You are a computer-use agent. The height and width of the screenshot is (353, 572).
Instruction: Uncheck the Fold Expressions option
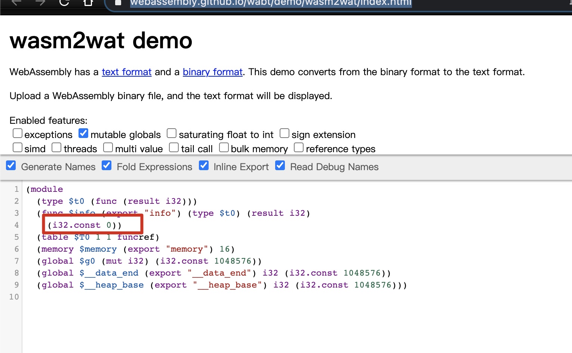(107, 165)
